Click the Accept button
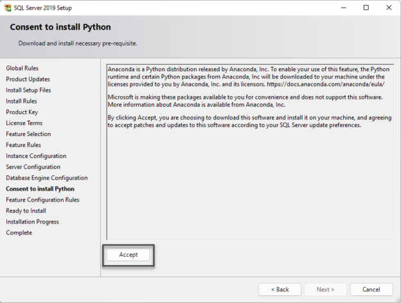This screenshot has height=303, width=401. 129,255
